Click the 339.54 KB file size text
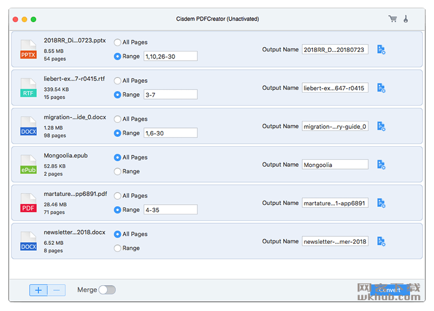Image resolution: width=434 pixels, height=311 pixels. (x=56, y=89)
